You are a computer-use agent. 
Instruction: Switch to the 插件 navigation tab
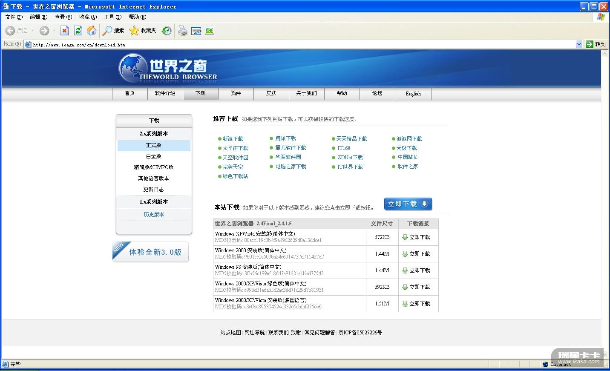[x=236, y=93]
